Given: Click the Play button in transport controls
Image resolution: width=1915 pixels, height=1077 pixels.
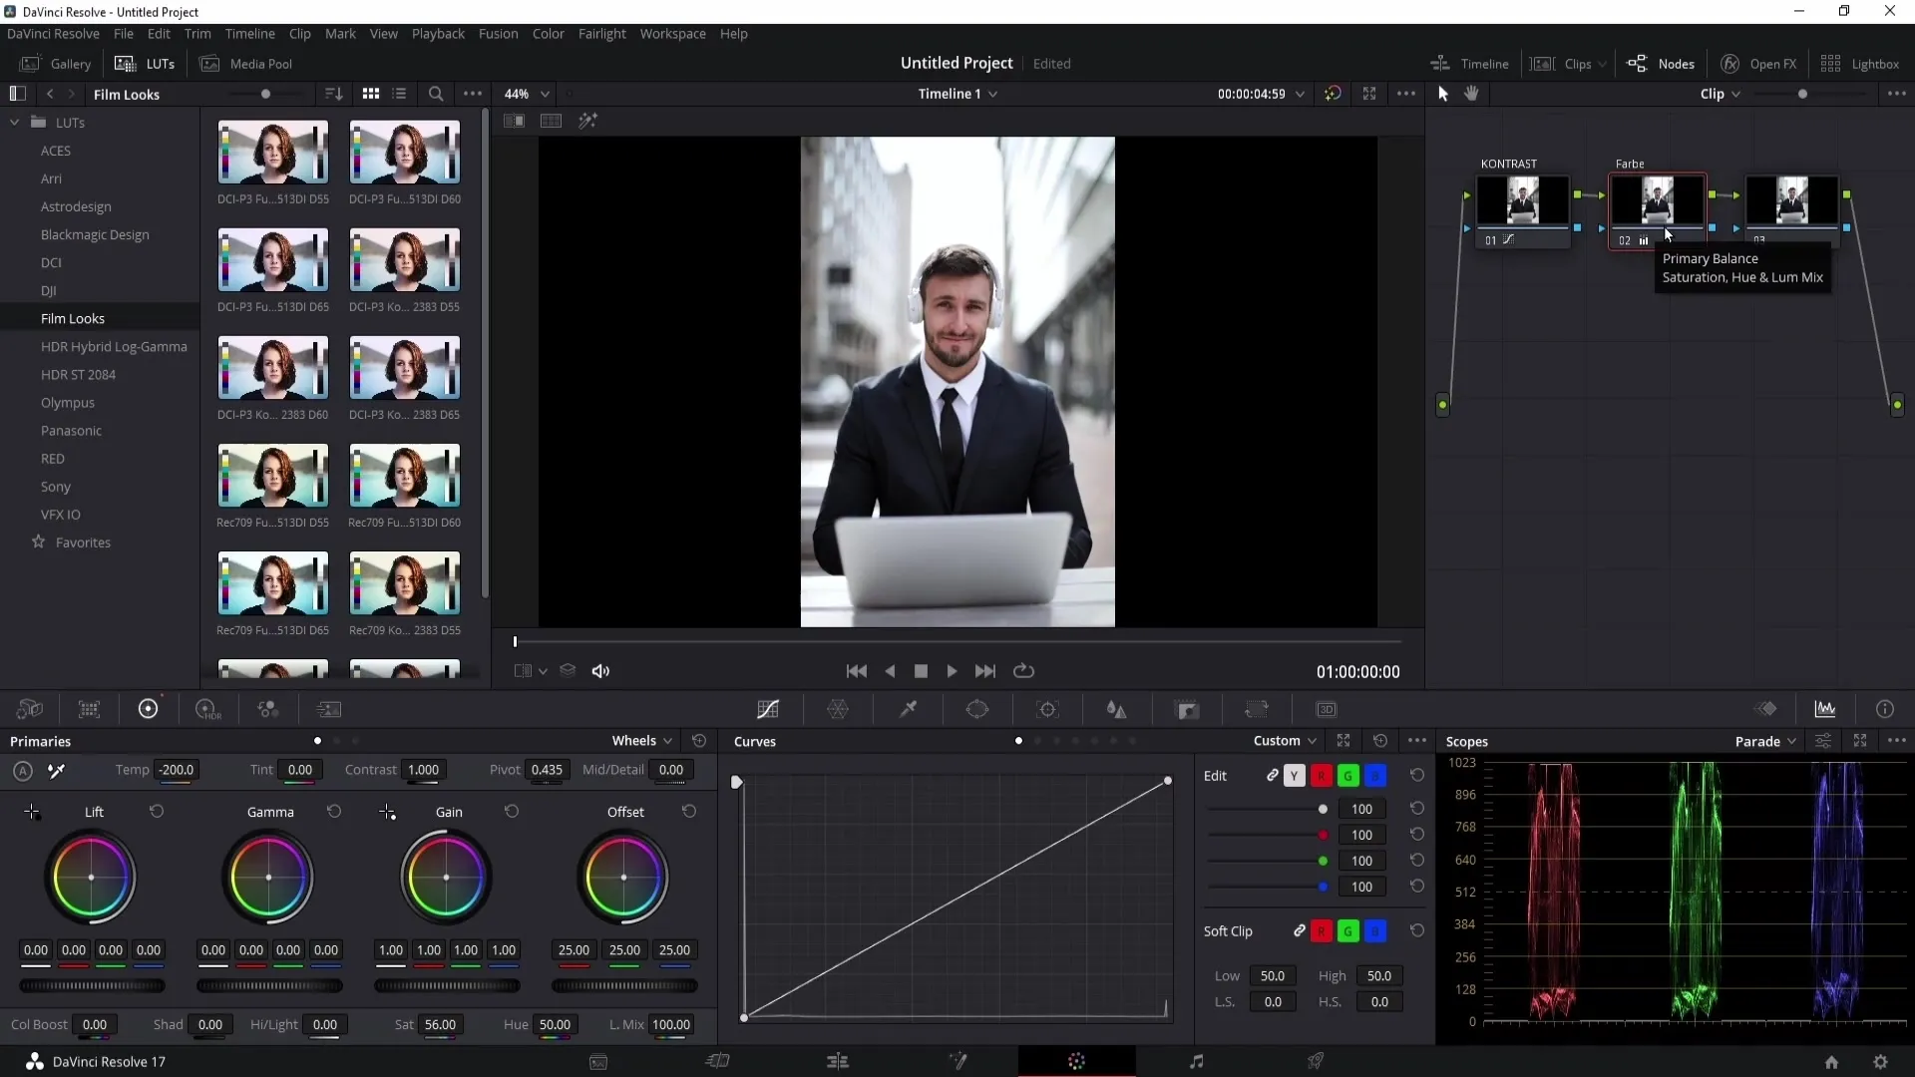Looking at the screenshot, I should click(x=953, y=671).
